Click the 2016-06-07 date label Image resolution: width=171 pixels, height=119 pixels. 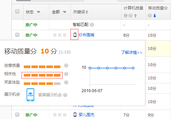[92, 91]
